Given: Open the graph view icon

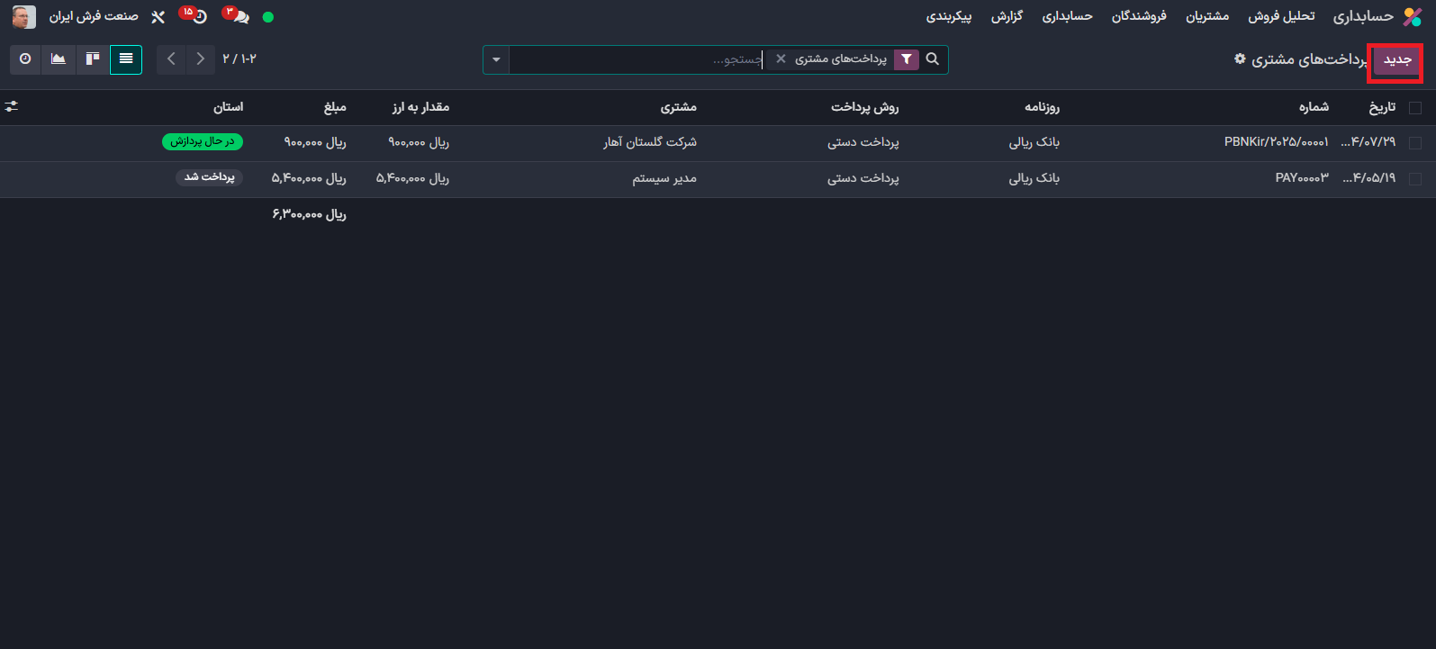Looking at the screenshot, I should 59,59.
